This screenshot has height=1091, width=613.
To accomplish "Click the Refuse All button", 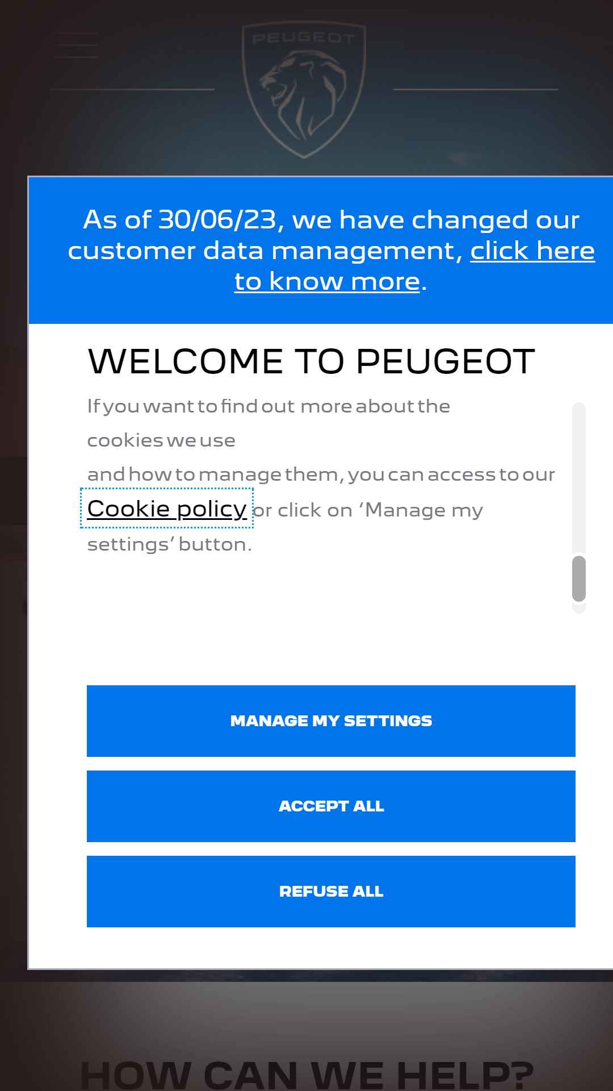I will (331, 891).
